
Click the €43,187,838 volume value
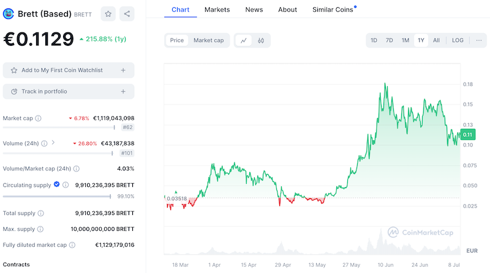[x=118, y=144]
